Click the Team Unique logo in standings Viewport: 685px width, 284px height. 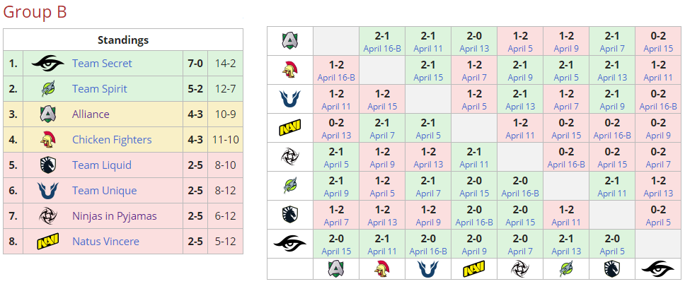[47, 191]
